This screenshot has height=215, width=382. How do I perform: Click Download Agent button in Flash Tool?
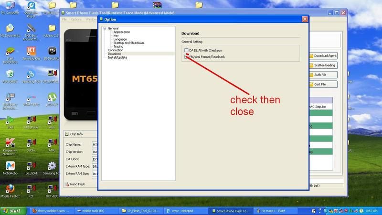323,56
